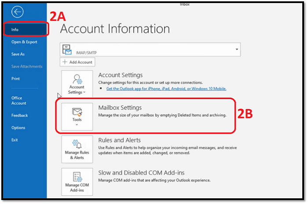Click the 'Manage COM add-ins that are affecting' description
308x204 pixels.
(x=154, y=180)
